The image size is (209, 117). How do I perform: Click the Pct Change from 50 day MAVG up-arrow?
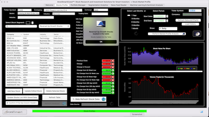point(113,93)
